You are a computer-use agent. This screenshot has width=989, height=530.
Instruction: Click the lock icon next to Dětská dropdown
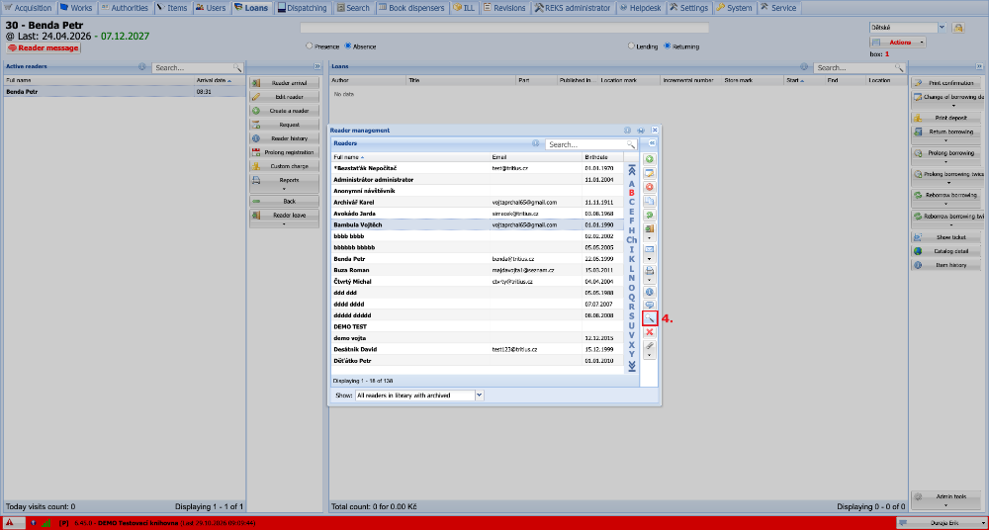pos(958,27)
